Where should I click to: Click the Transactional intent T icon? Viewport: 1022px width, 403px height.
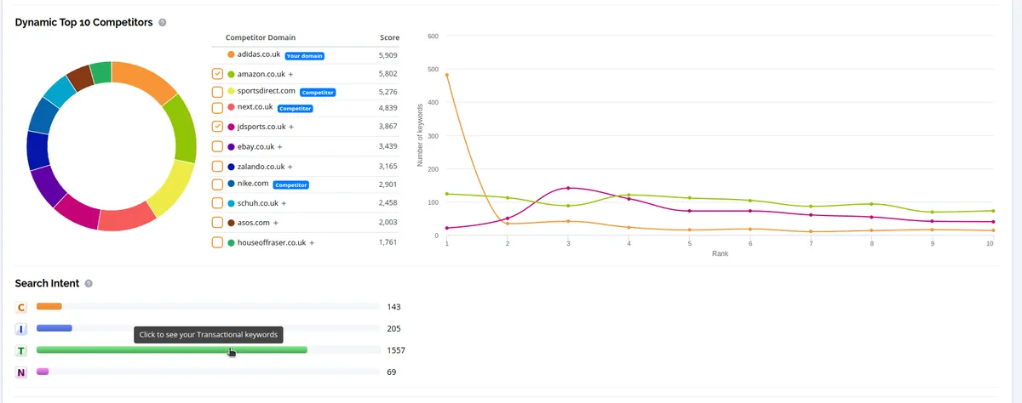(21, 350)
